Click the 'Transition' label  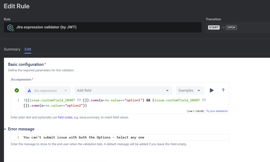tap(213, 19)
